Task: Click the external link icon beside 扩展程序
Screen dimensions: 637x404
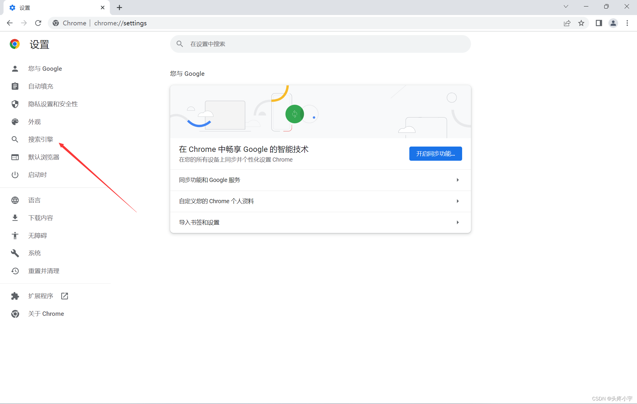Action: pos(65,296)
